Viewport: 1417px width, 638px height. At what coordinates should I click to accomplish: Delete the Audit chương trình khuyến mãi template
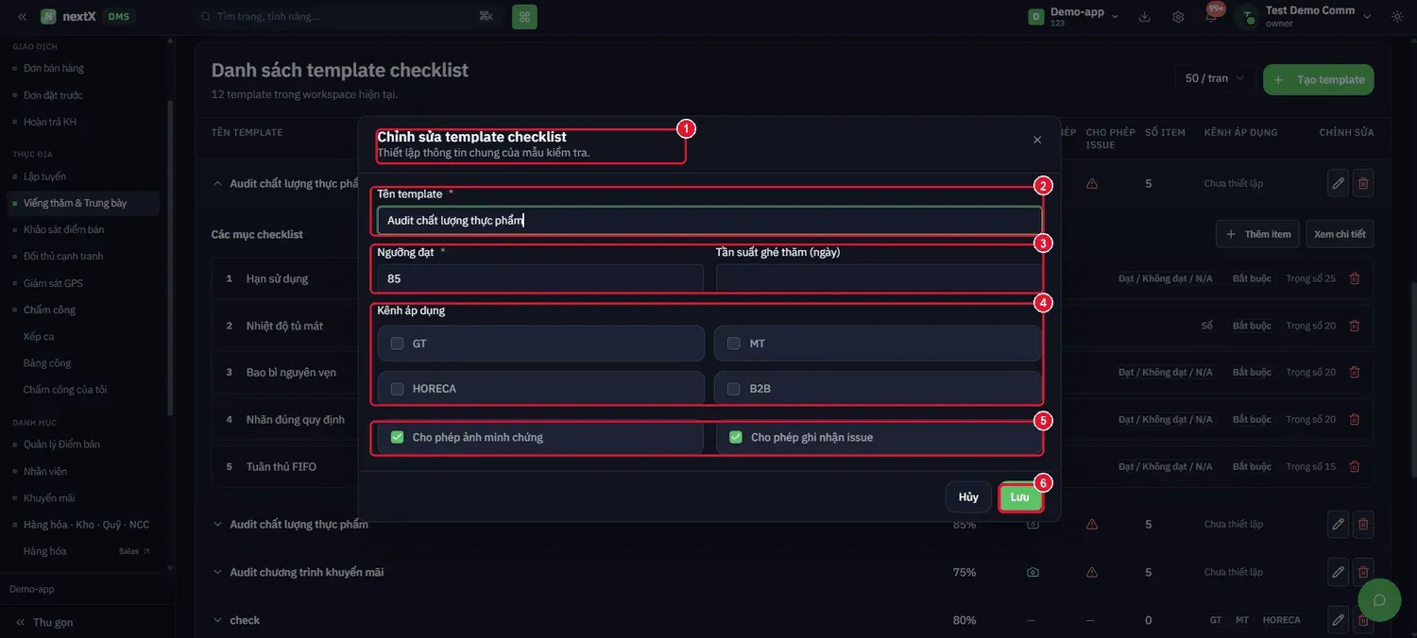1363,572
